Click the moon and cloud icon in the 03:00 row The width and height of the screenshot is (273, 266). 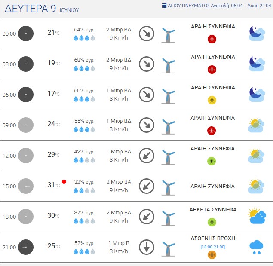tap(257, 64)
